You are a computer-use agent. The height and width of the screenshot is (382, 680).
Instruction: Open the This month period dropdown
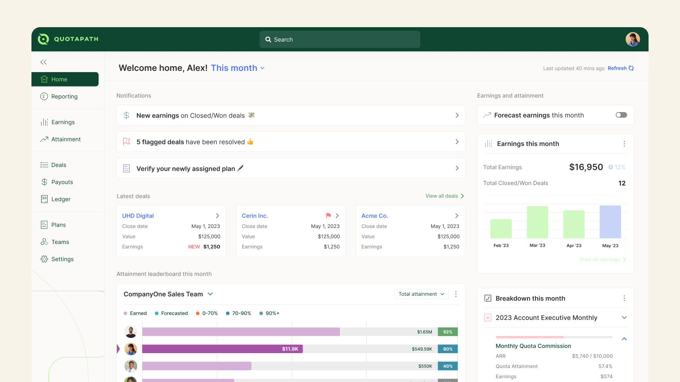(238, 68)
